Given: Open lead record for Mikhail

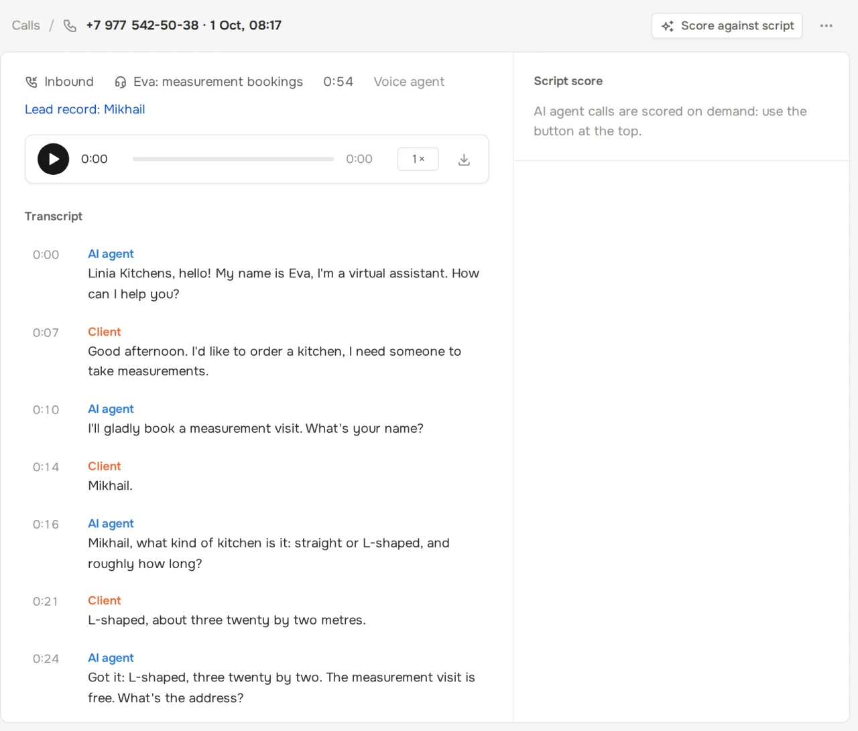Looking at the screenshot, I should (85, 109).
